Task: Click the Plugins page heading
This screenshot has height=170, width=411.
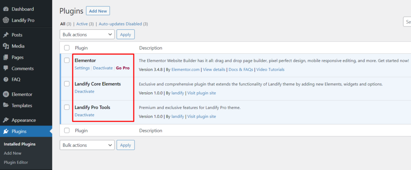Action: click(x=71, y=11)
